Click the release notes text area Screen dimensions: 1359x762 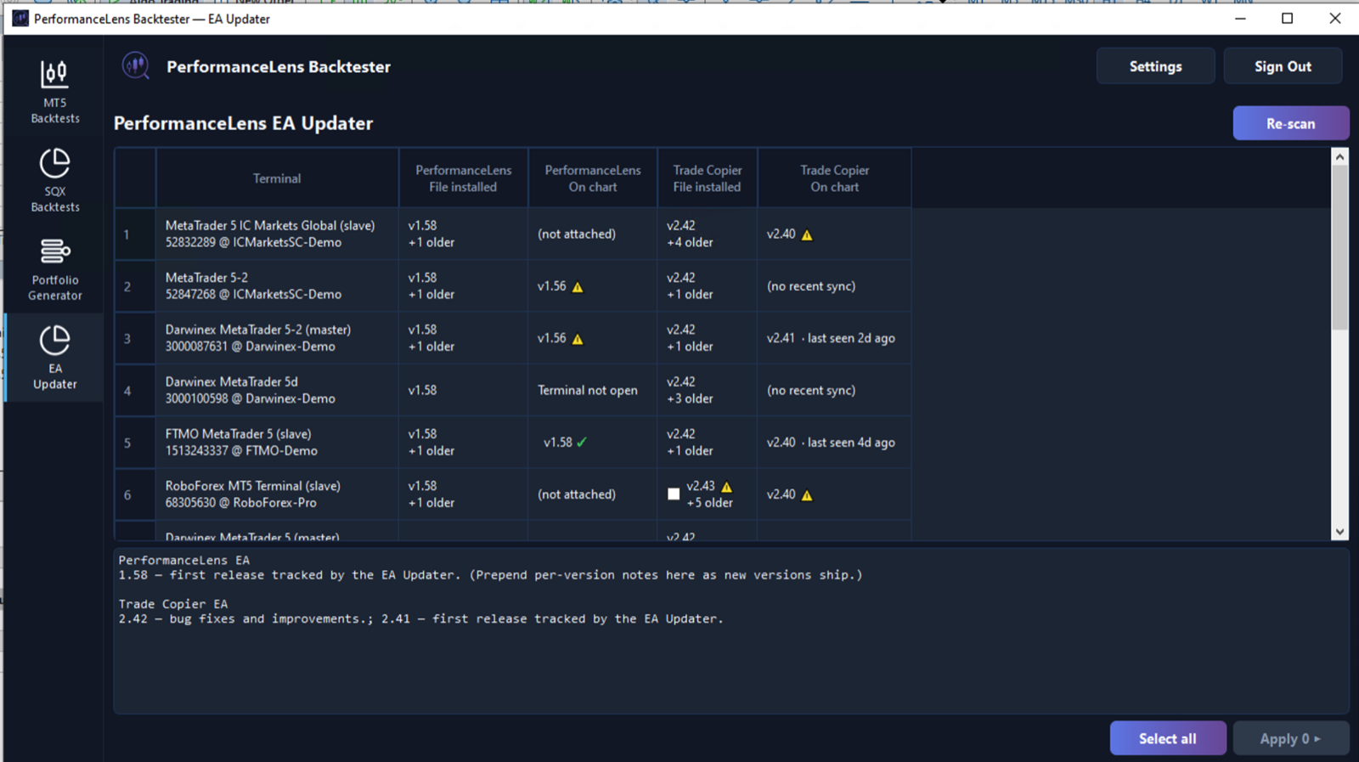(x=731, y=631)
